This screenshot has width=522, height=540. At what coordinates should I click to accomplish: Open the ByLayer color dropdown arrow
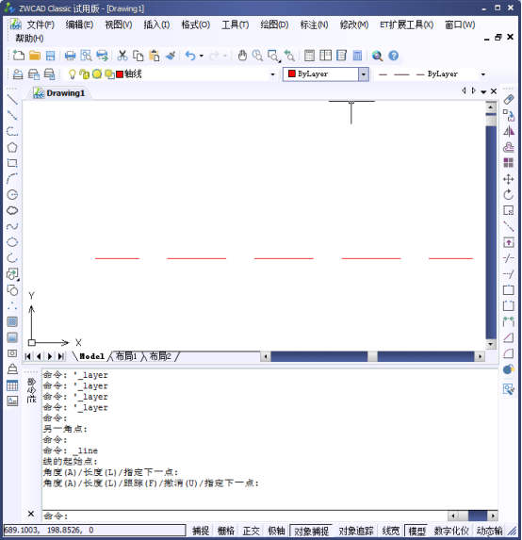[x=364, y=74]
